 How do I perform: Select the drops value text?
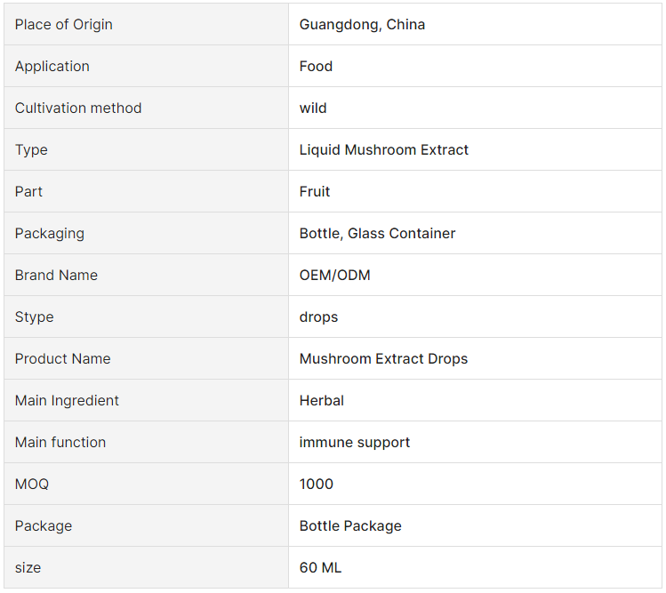(x=318, y=317)
